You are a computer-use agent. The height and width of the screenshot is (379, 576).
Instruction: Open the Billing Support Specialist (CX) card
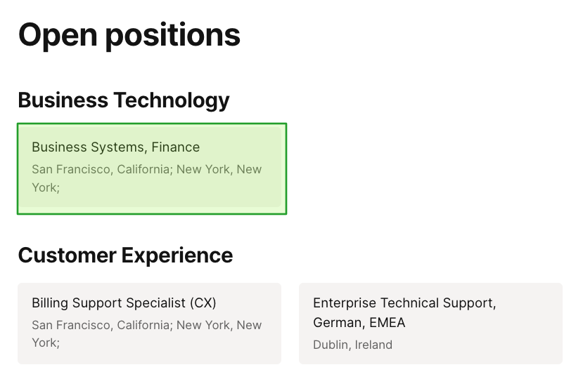(x=149, y=324)
